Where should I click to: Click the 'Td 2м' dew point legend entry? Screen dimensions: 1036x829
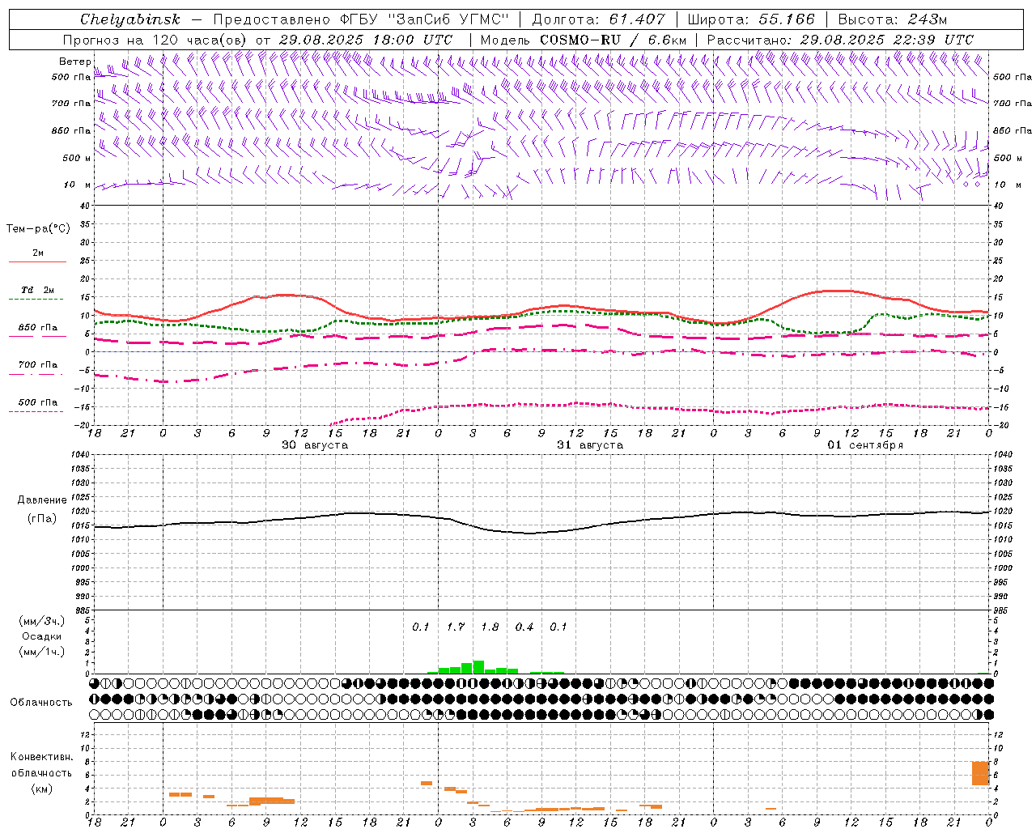[38, 290]
